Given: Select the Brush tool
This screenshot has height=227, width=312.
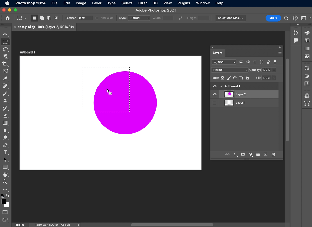Looking at the screenshot, I should tap(5, 93).
